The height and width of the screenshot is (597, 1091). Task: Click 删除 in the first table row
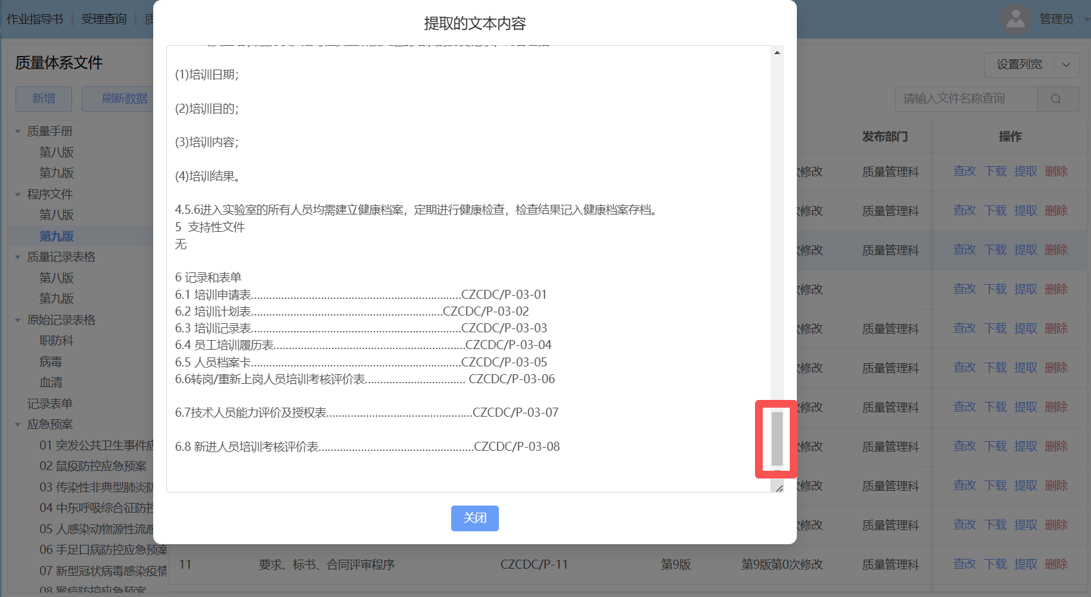(x=1056, y=171)
